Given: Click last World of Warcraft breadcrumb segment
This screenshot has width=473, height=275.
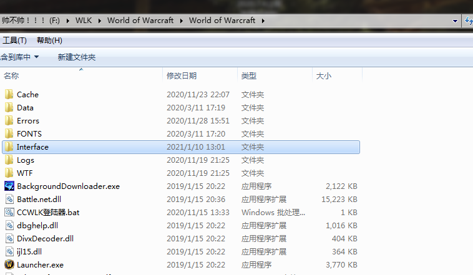Looking at the screenshot, I should pyautogui.click(x=222, y=21).
